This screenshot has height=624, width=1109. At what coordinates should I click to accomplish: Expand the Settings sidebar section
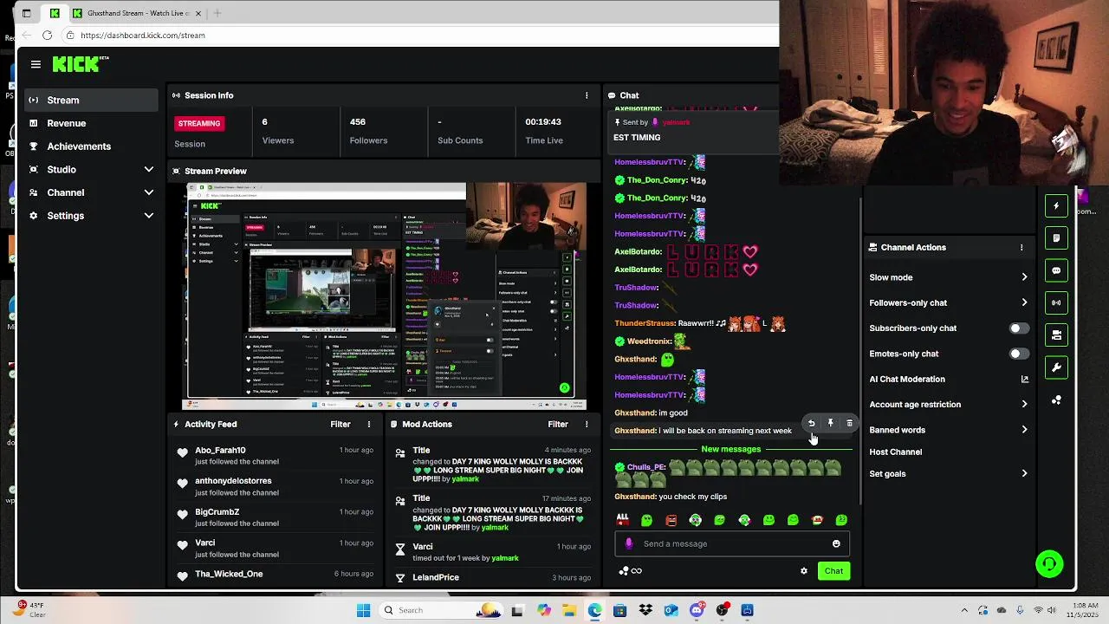click(148, 215)
